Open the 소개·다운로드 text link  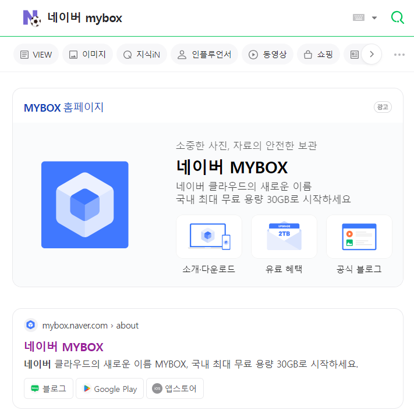point(209,269)
